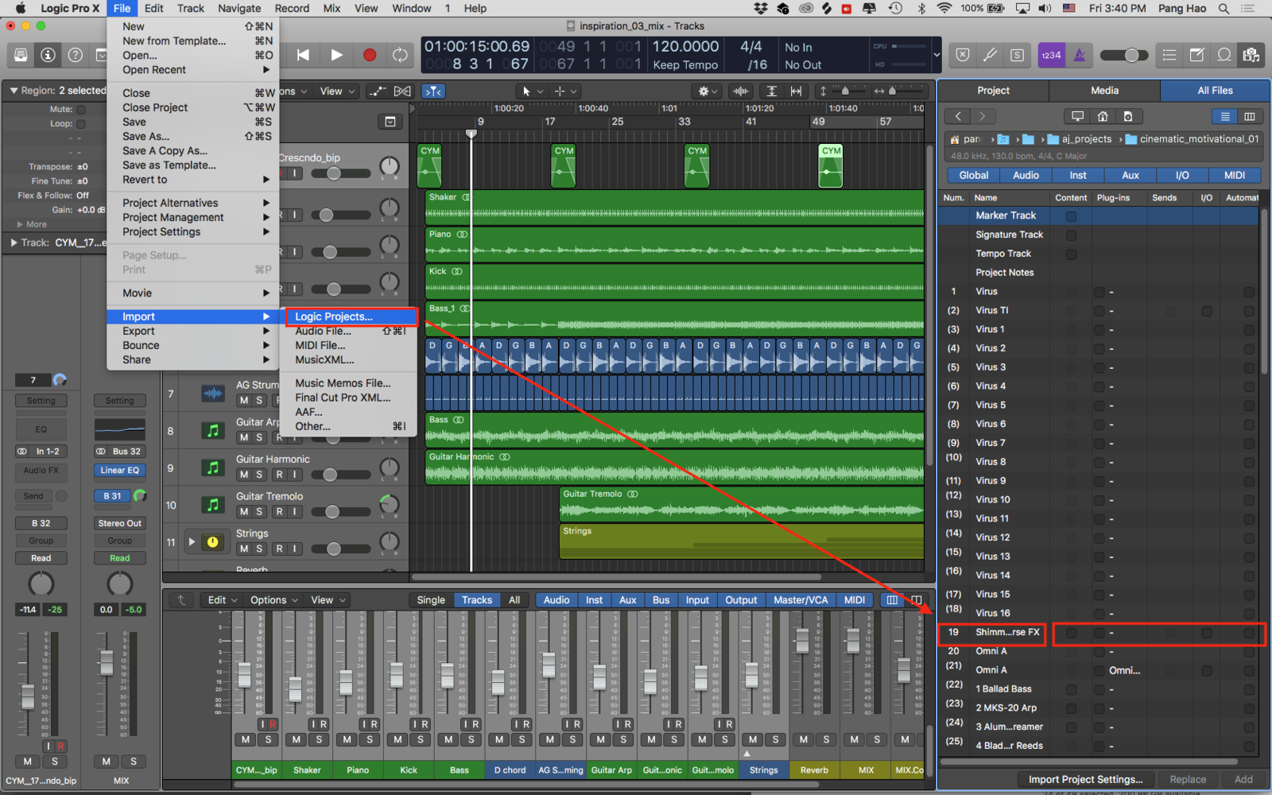Switch browser to list view
This screenshot has width=1272, height=795.
point(1225,116)
